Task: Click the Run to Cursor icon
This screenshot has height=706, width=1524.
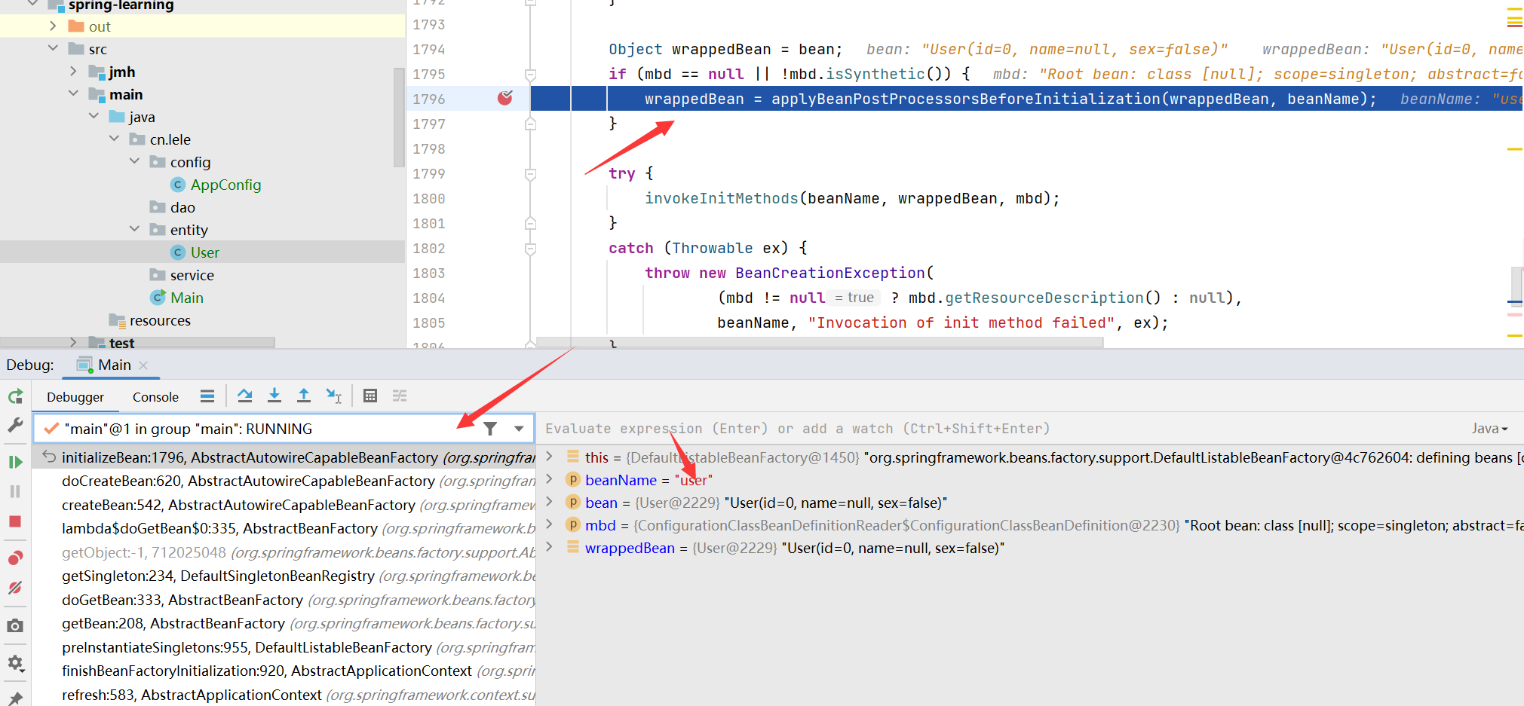Action: point(333,396)
